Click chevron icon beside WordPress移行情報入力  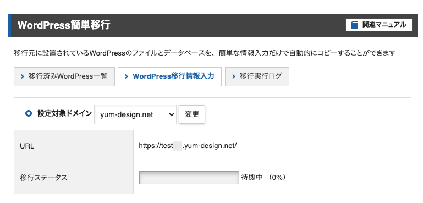(127, 76)
